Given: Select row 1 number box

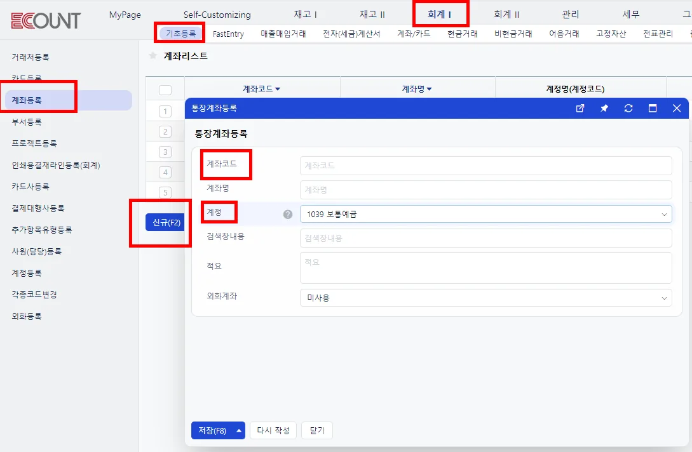Looking at the screenshot, I should tap(165, 111).
